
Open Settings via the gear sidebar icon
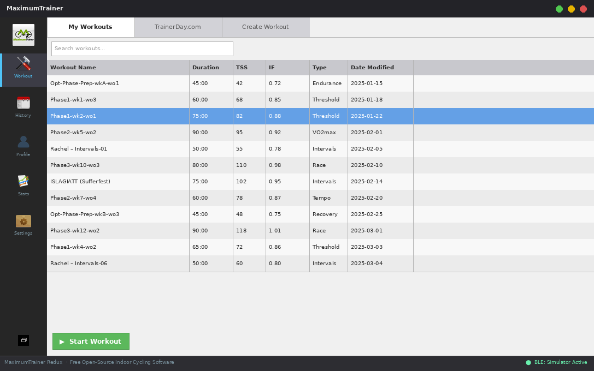[23, 222]
